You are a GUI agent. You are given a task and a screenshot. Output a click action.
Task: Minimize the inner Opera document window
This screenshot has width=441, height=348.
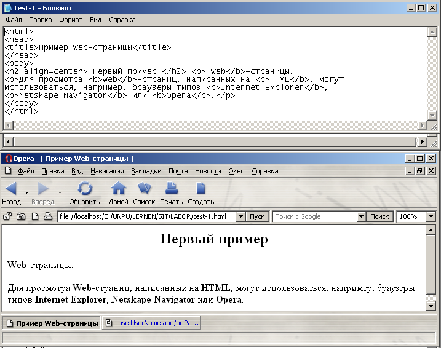pos(410,171)
